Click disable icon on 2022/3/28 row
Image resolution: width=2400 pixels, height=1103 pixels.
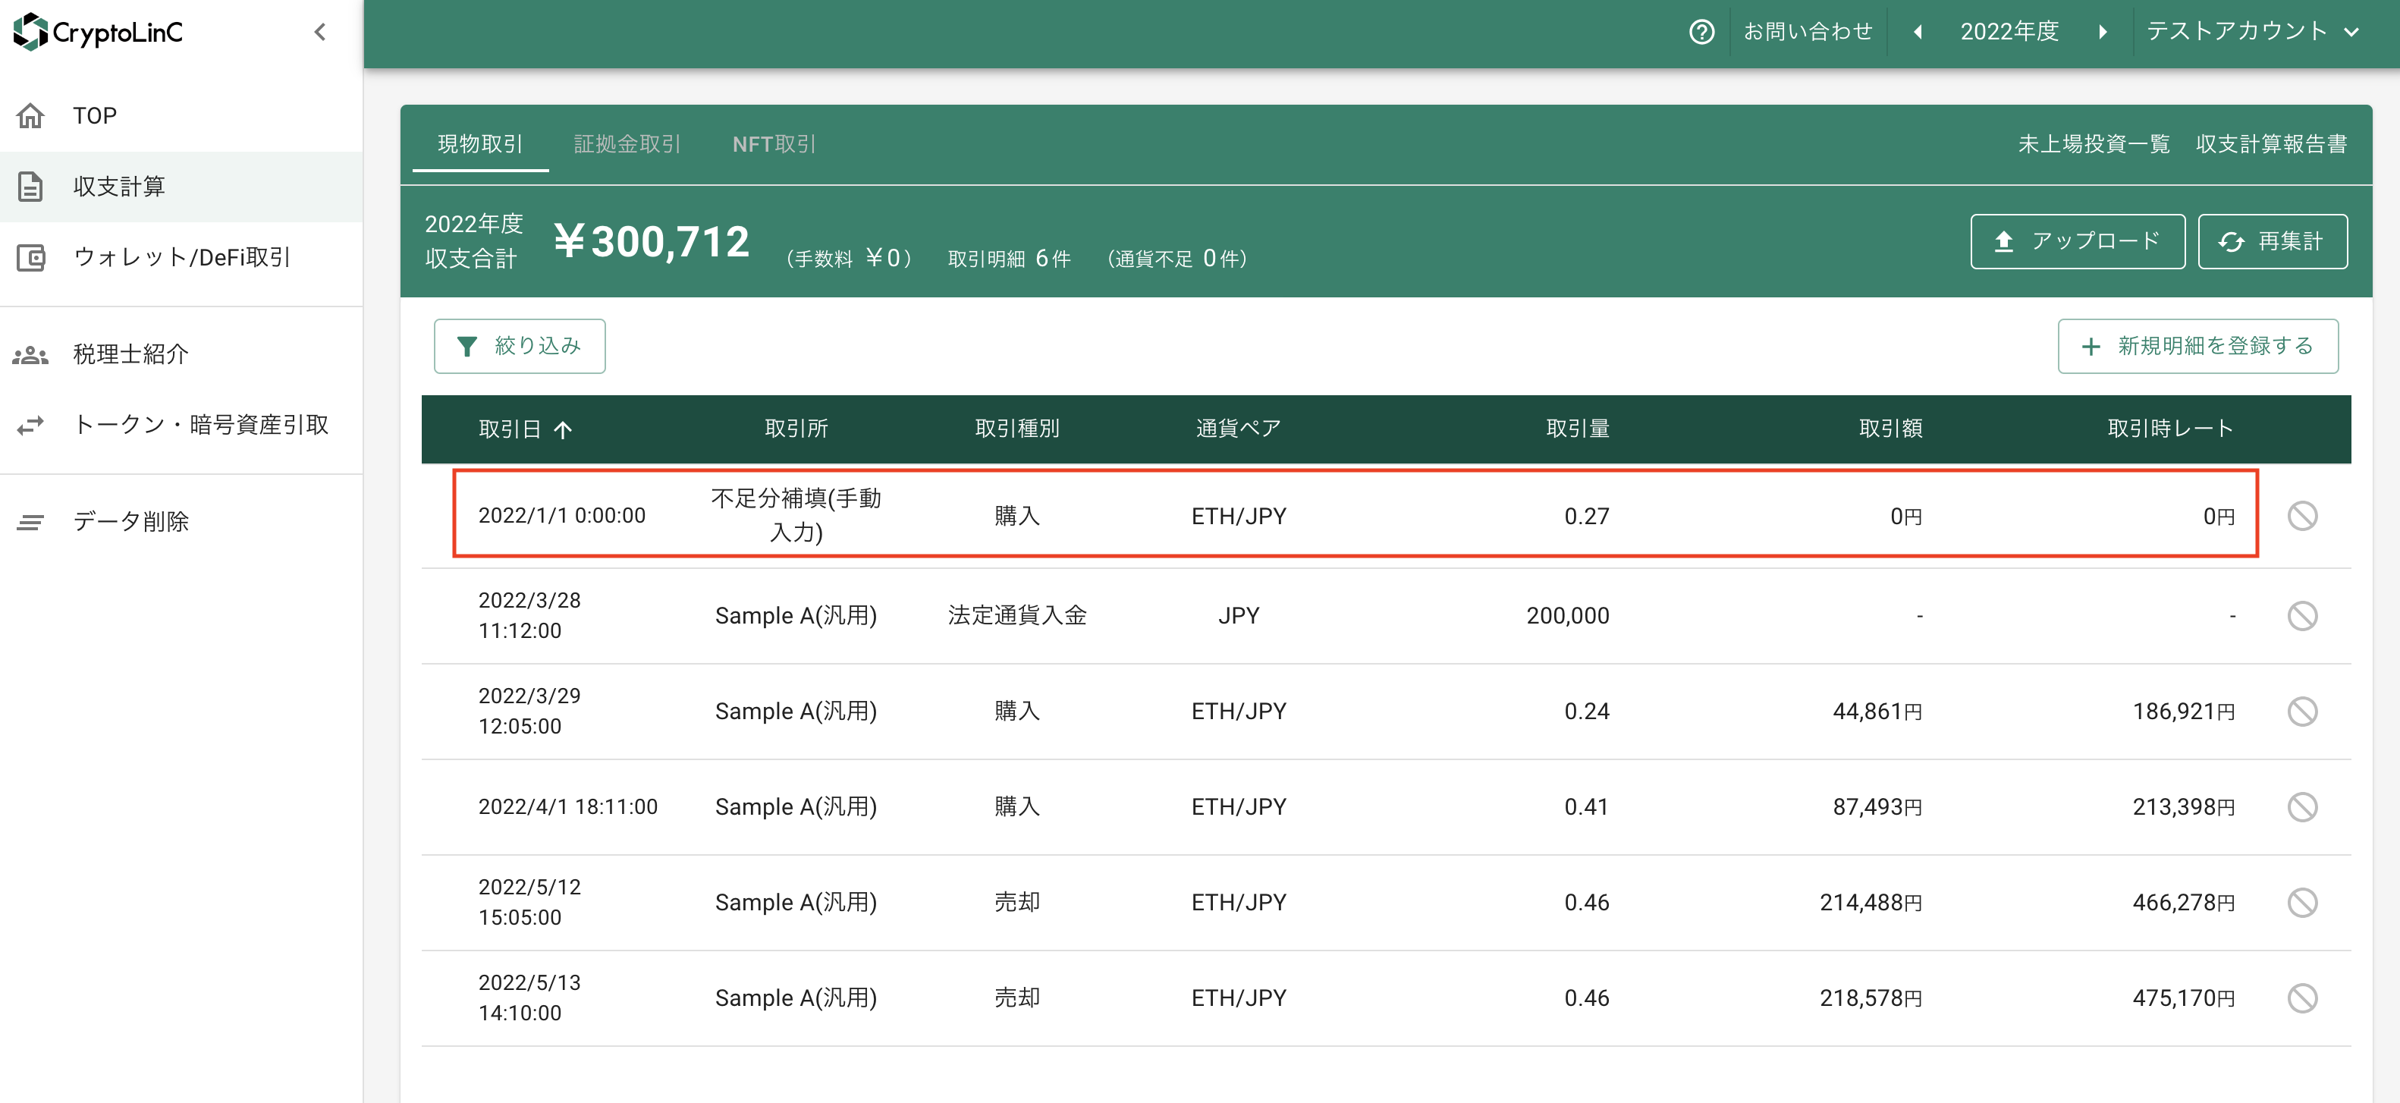2302,616
